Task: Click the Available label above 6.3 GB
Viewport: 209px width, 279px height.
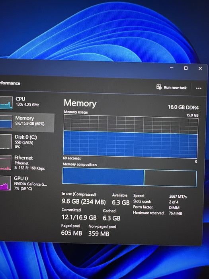Action: (119, 195)
